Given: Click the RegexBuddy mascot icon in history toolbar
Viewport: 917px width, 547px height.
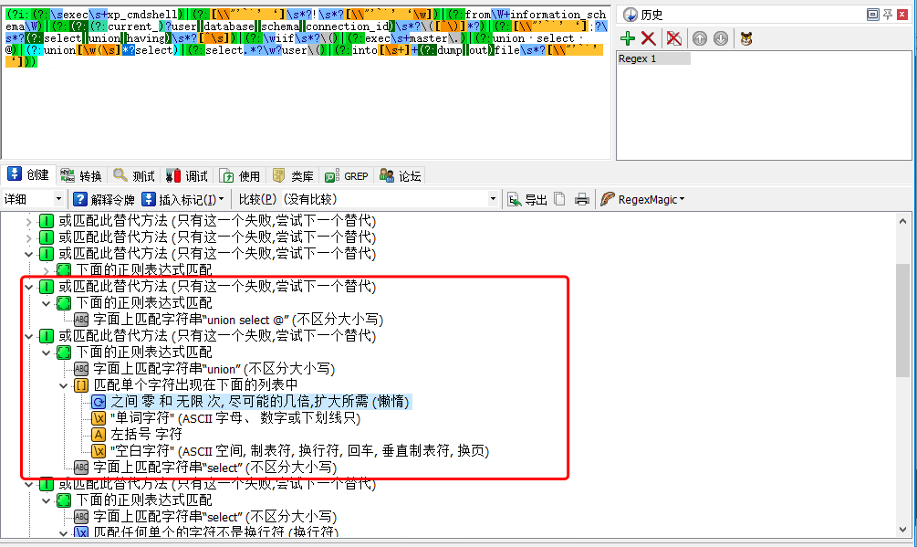Looking at the screenshot, I should coord(746,38).
